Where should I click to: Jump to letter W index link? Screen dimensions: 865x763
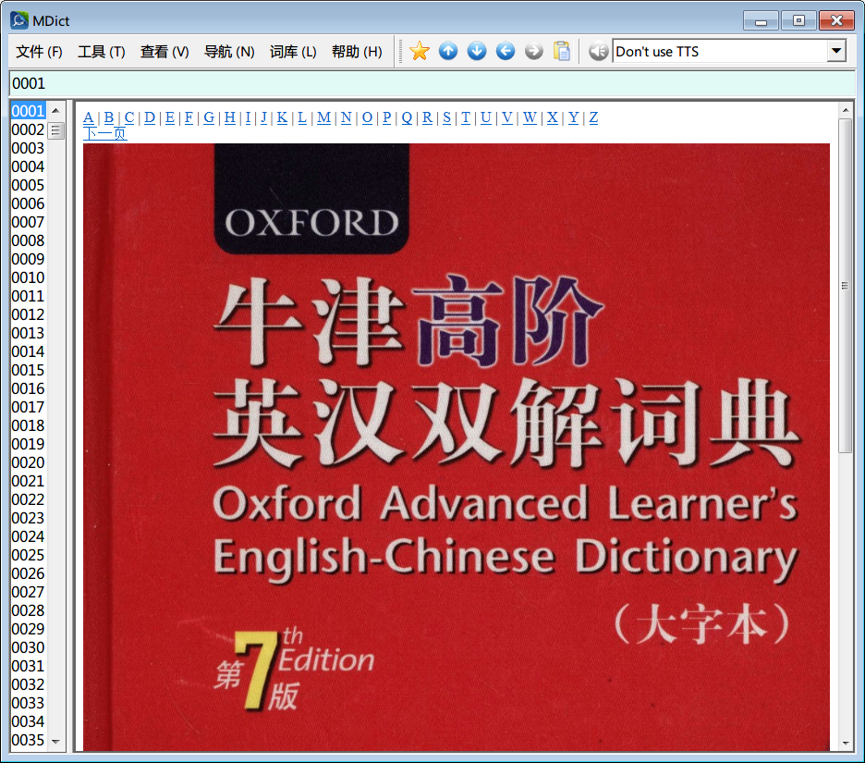point(530,117)
